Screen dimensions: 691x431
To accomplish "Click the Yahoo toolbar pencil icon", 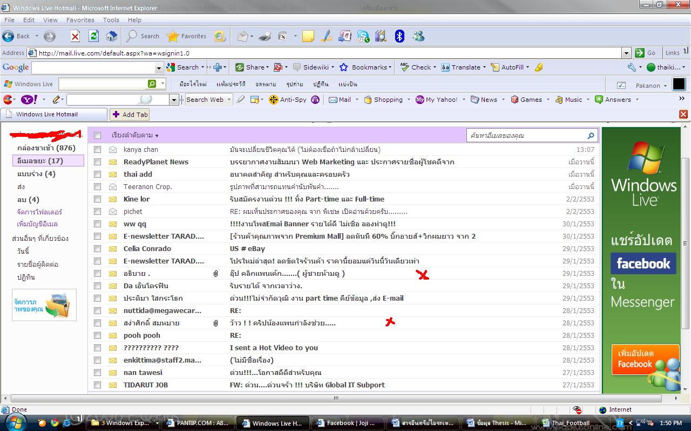I will click(x=56, y=100).
